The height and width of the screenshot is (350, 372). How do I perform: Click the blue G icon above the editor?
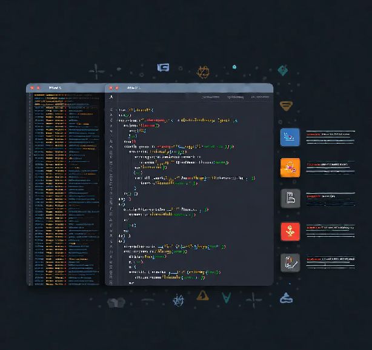tap(163, 68)
